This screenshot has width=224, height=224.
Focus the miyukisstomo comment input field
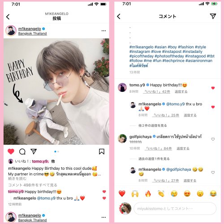click(175, 208)
